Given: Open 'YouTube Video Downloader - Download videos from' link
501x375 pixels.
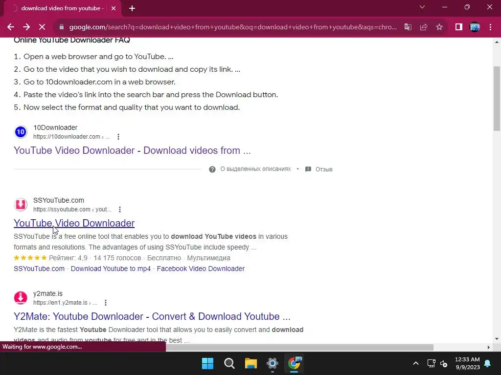Looking at the screenshot, I should (132, 150).
